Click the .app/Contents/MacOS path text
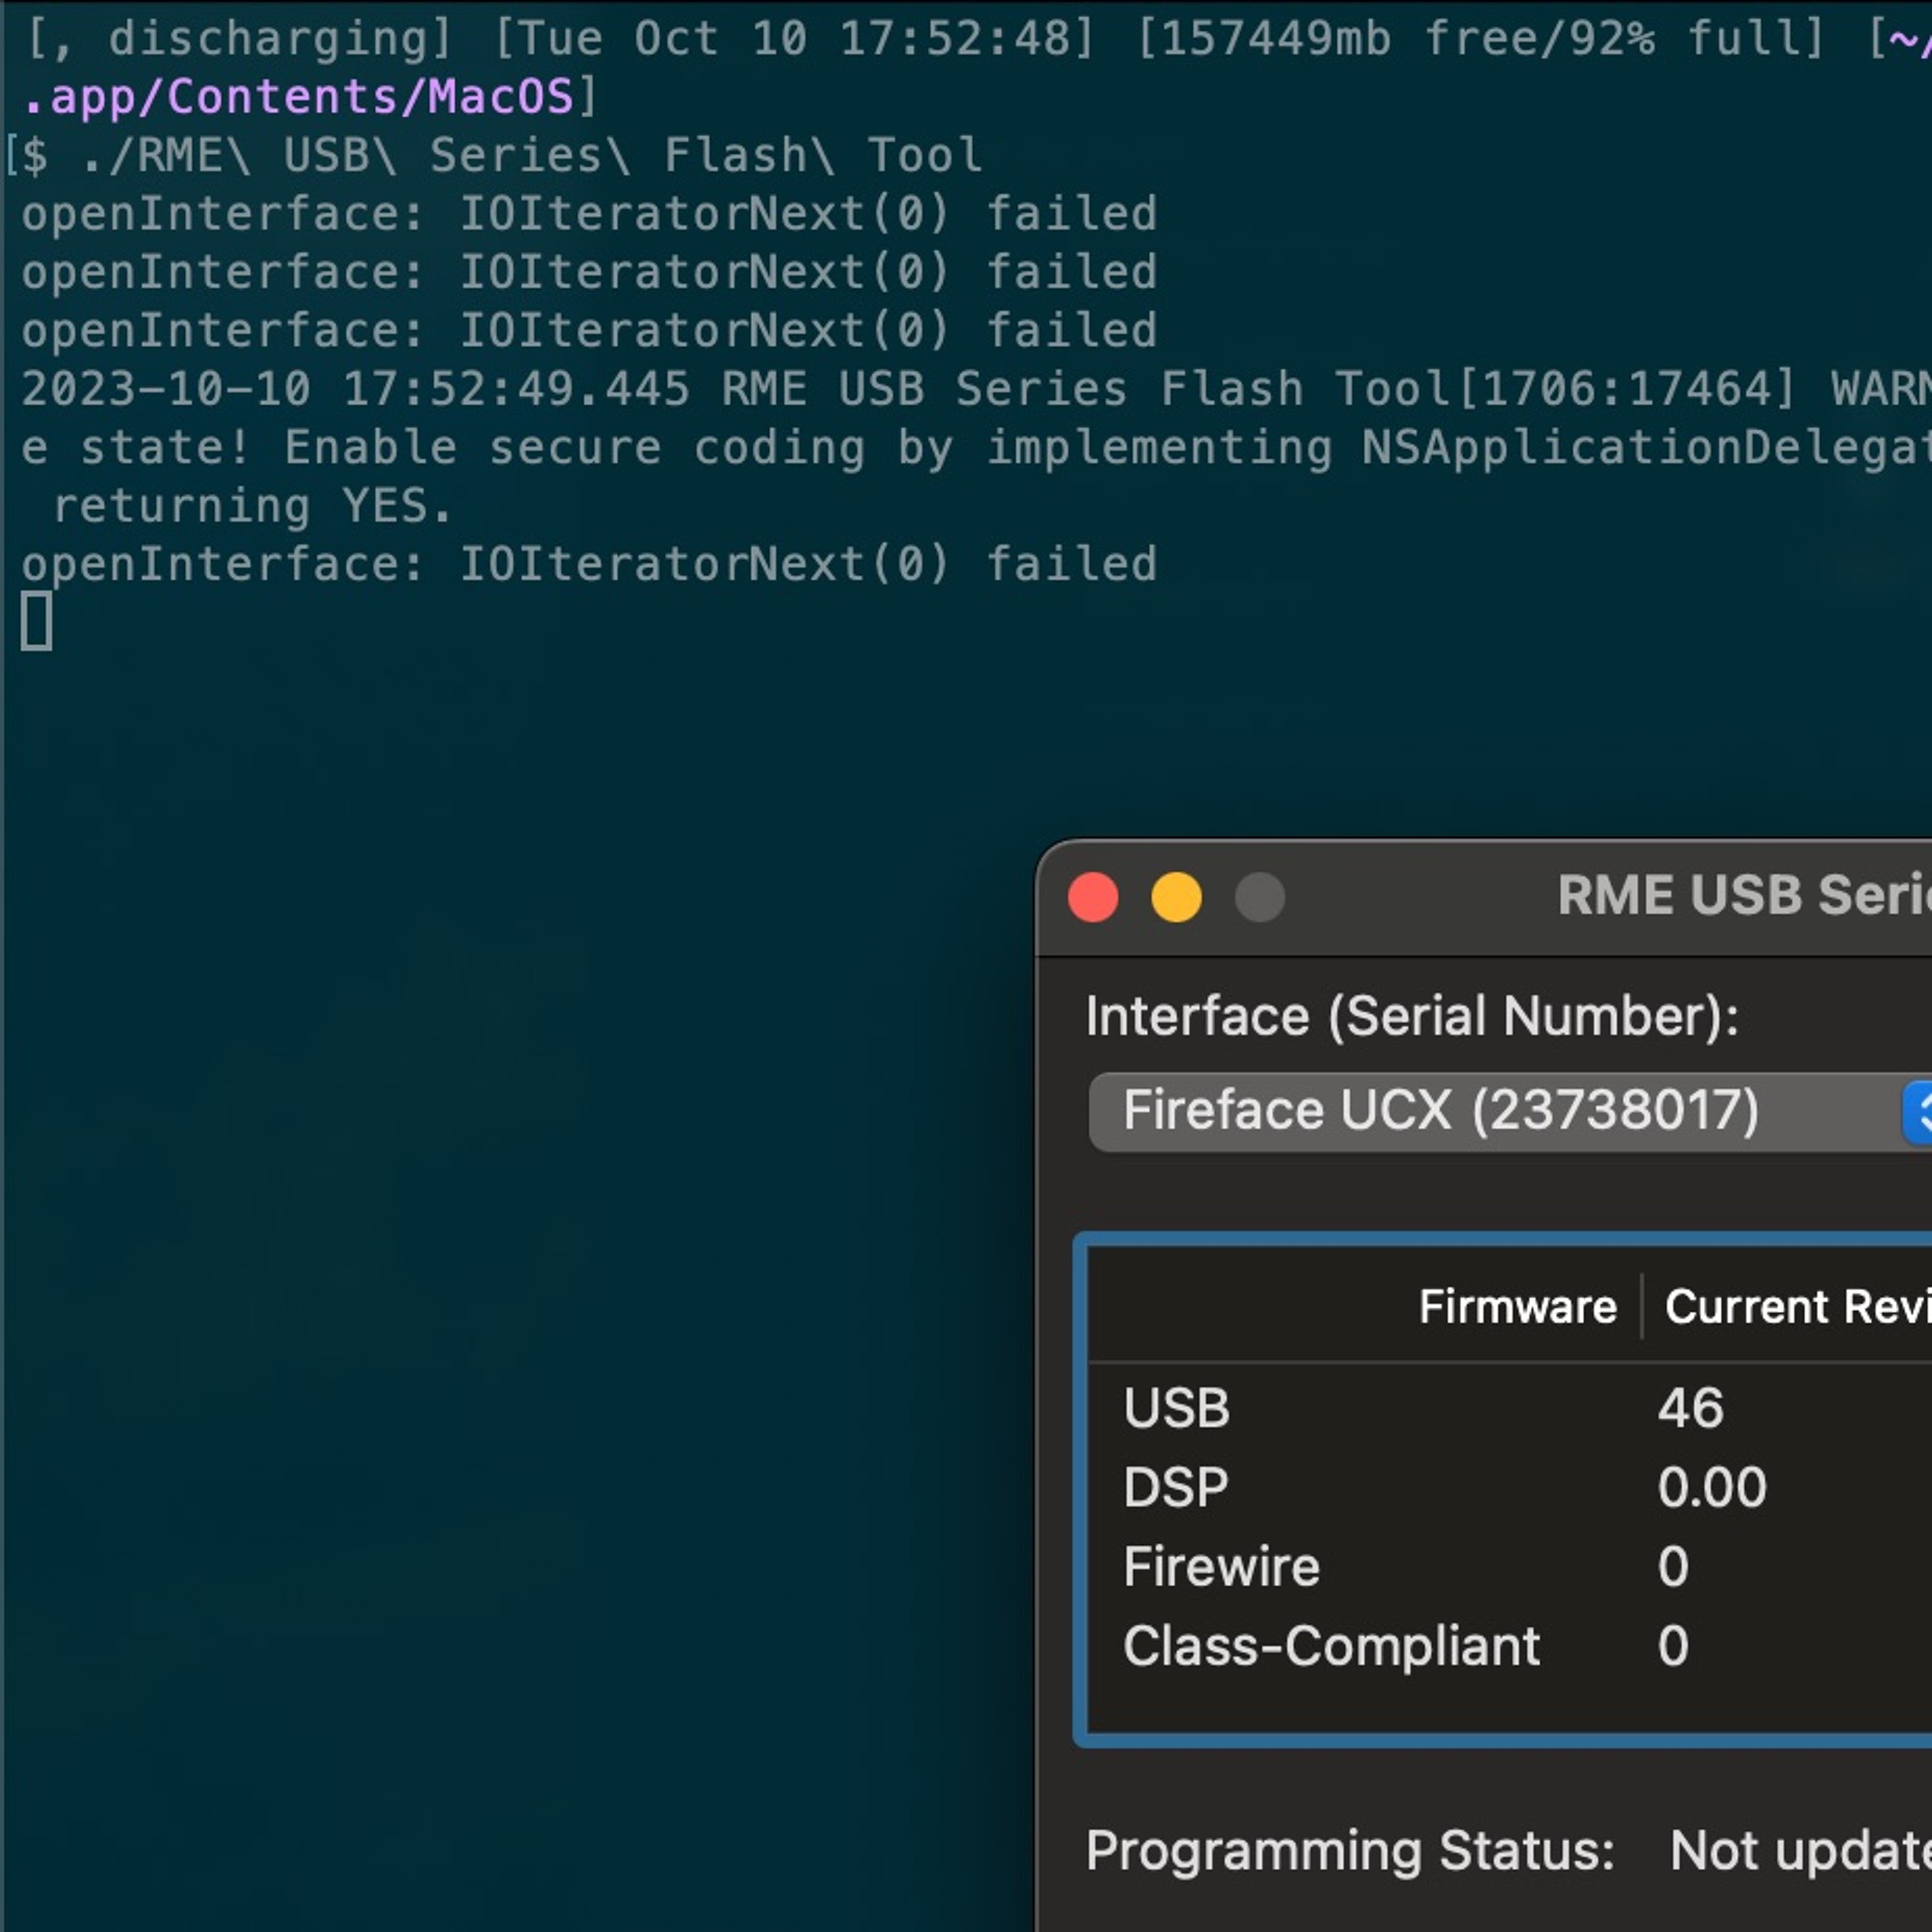1932x1932 pixels. tap(298, 97)
